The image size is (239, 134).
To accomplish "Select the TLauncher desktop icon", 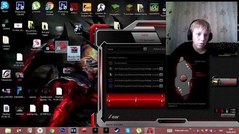I will pyautogui.click(x=130, y=10).
